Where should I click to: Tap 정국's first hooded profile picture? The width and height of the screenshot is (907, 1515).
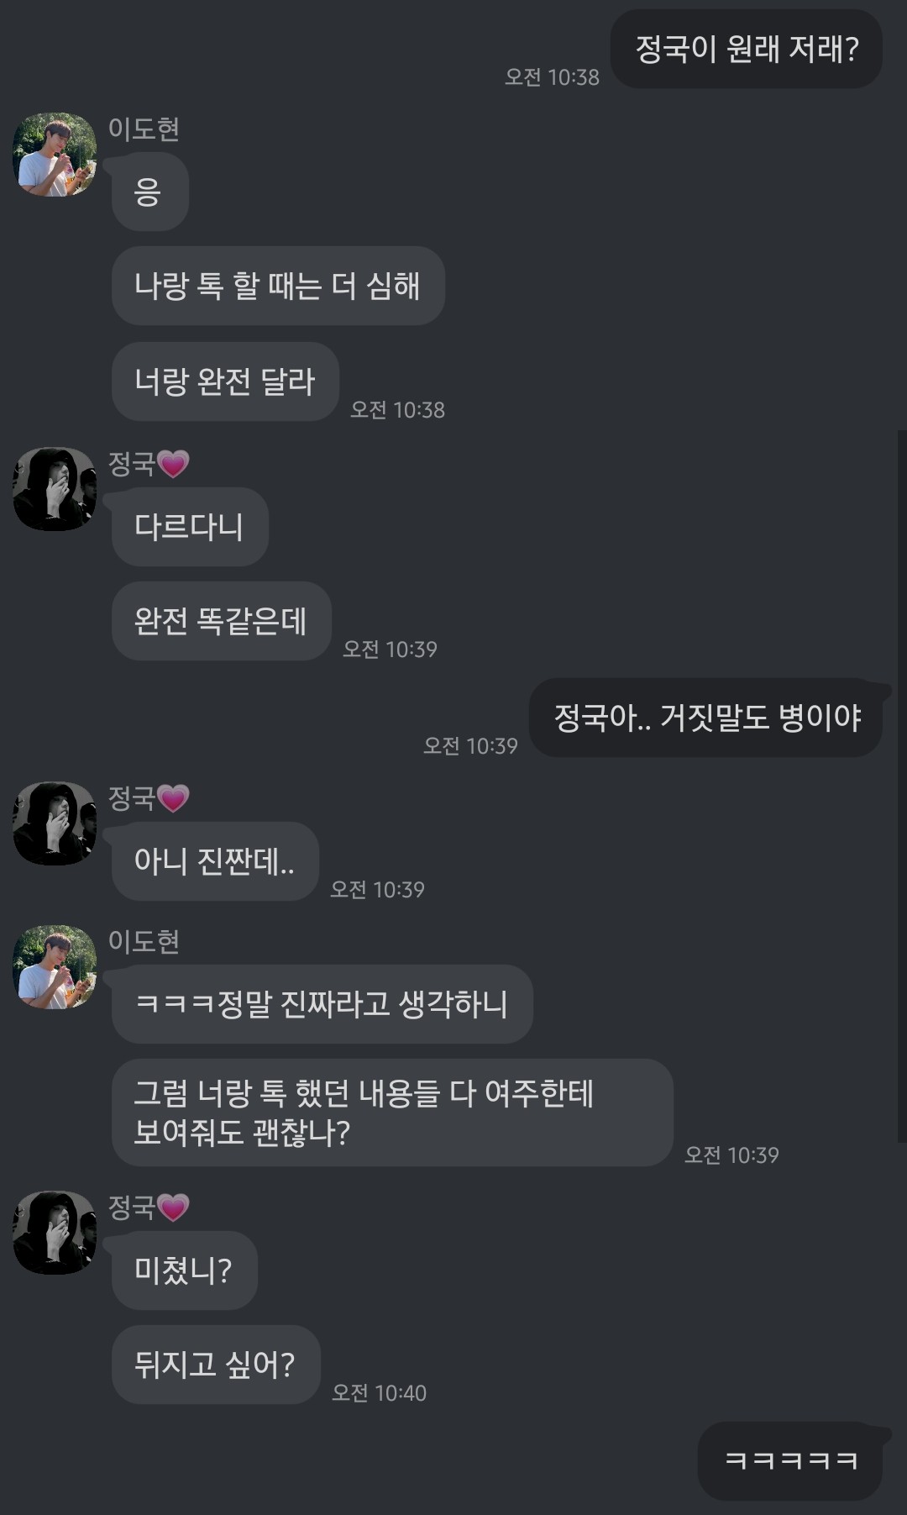pos(55,489)
